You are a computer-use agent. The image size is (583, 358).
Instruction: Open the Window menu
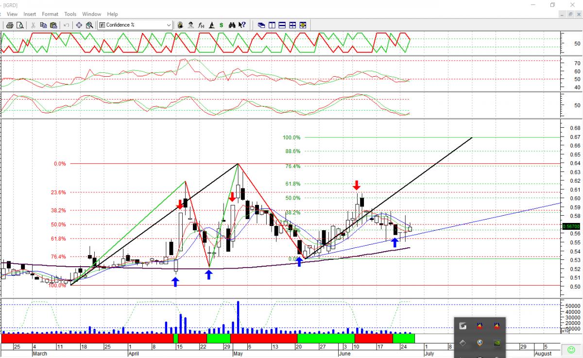(92, 14)
